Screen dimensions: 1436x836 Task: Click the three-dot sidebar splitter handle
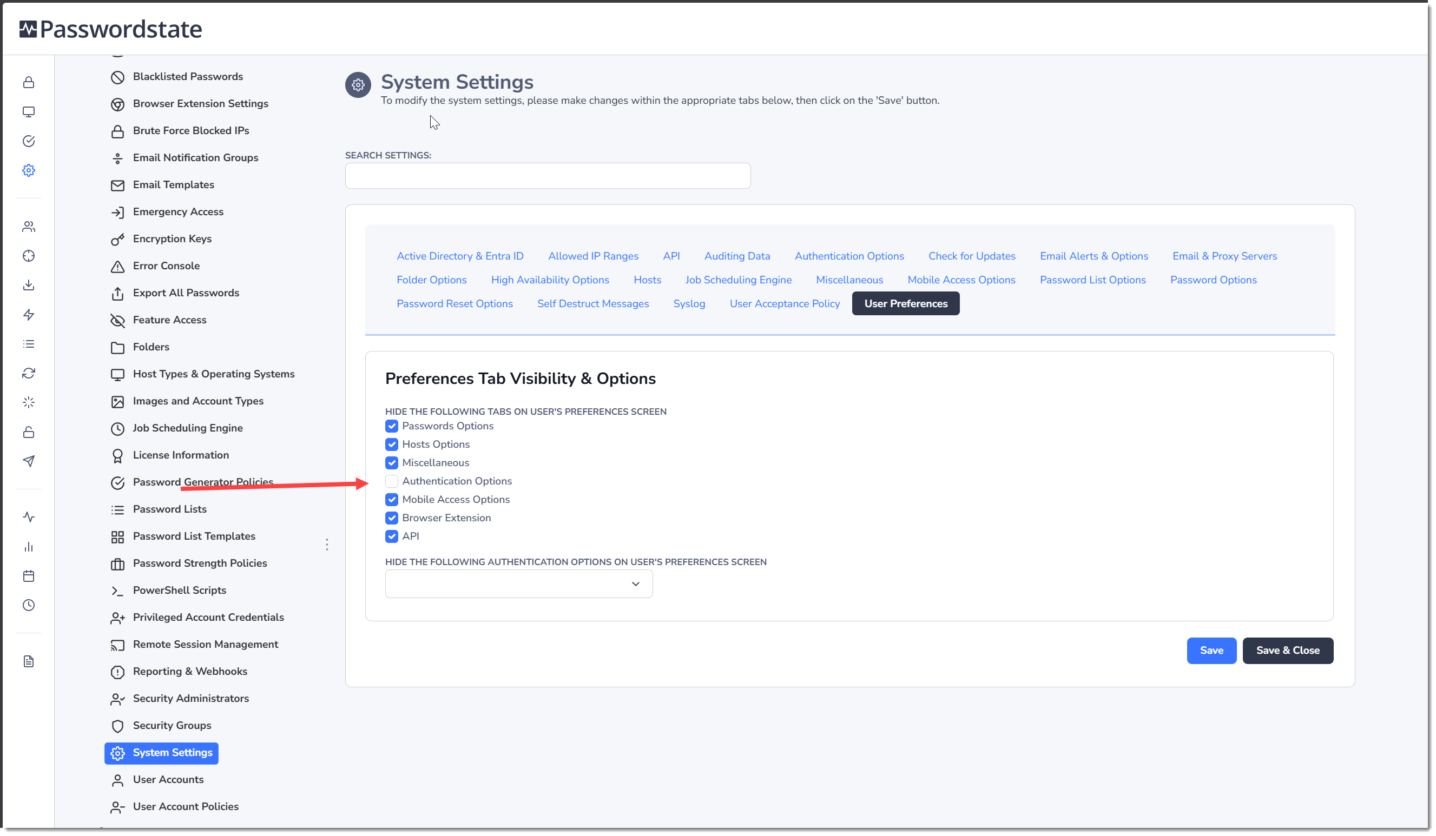click(x=326, y=546)
